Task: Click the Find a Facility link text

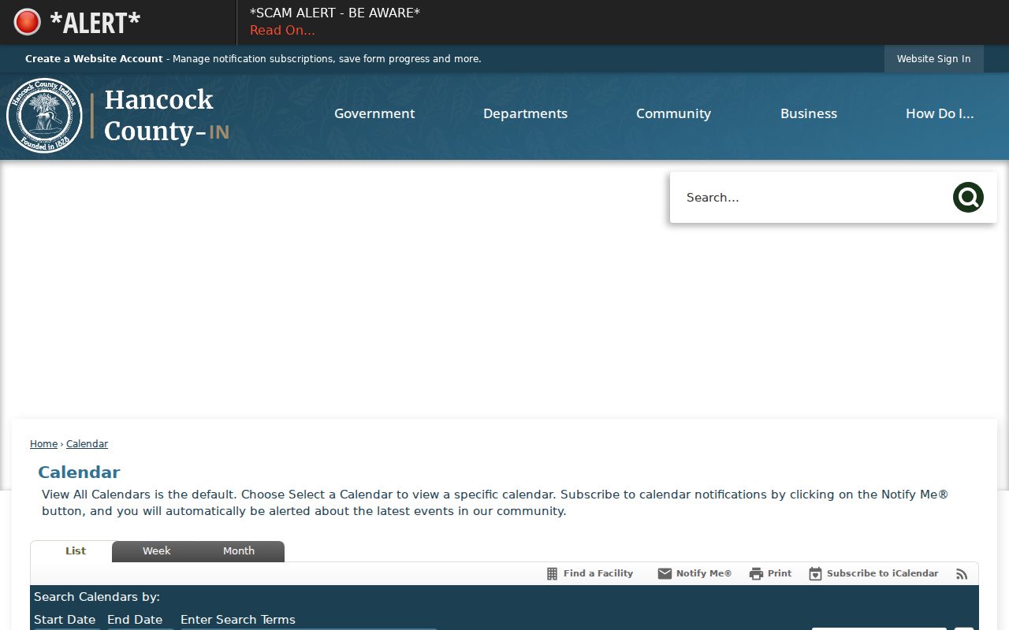Action: [598, 574]
